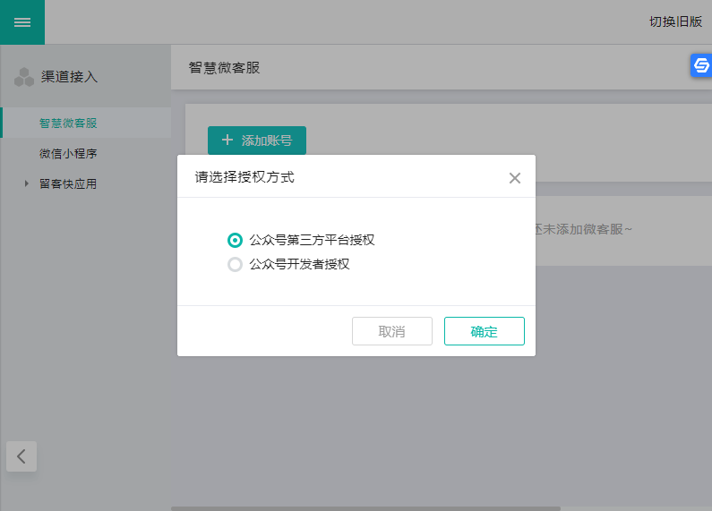Viewport: 712px width, 511px height.
Task: Collapse sidebar with the left chevron button
Action: coord(21,456)
